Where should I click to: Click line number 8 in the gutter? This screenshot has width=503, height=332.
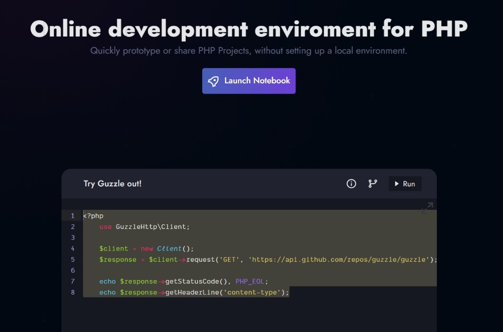click(x=73, y=292)
